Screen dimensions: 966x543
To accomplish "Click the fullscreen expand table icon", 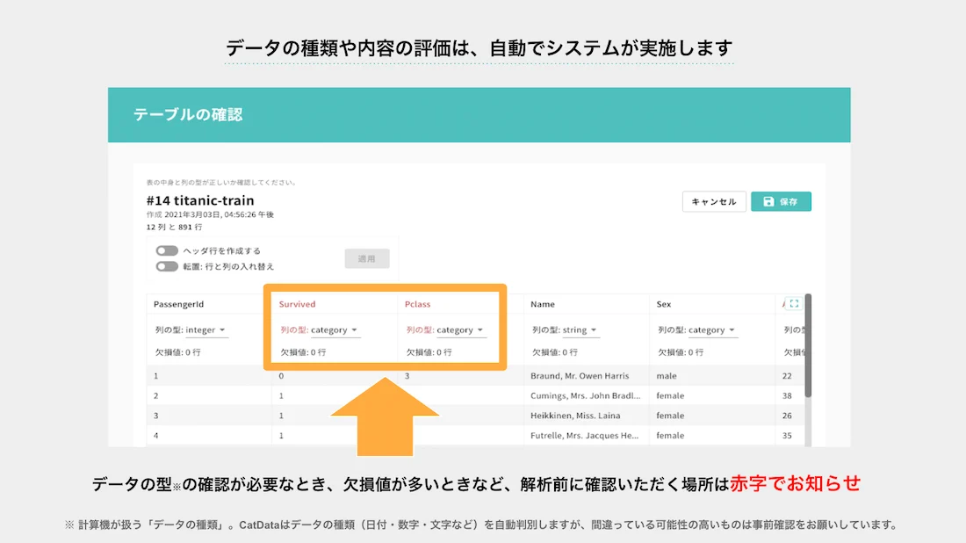I will (x=794, y=304).
